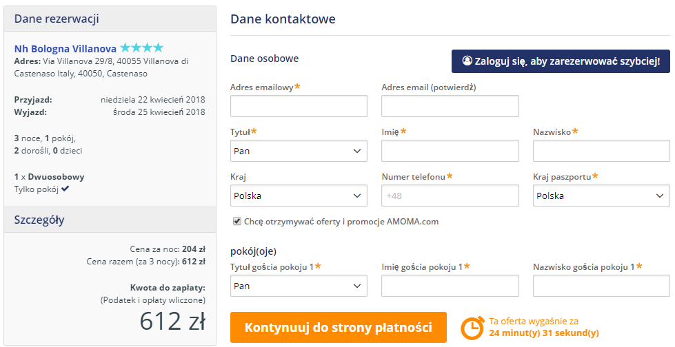This screenshot has width=675, height=347.
Task: Click the checkmark icon beside Tylko pokój
Action: pyautogui.click(x=65, y=189)
